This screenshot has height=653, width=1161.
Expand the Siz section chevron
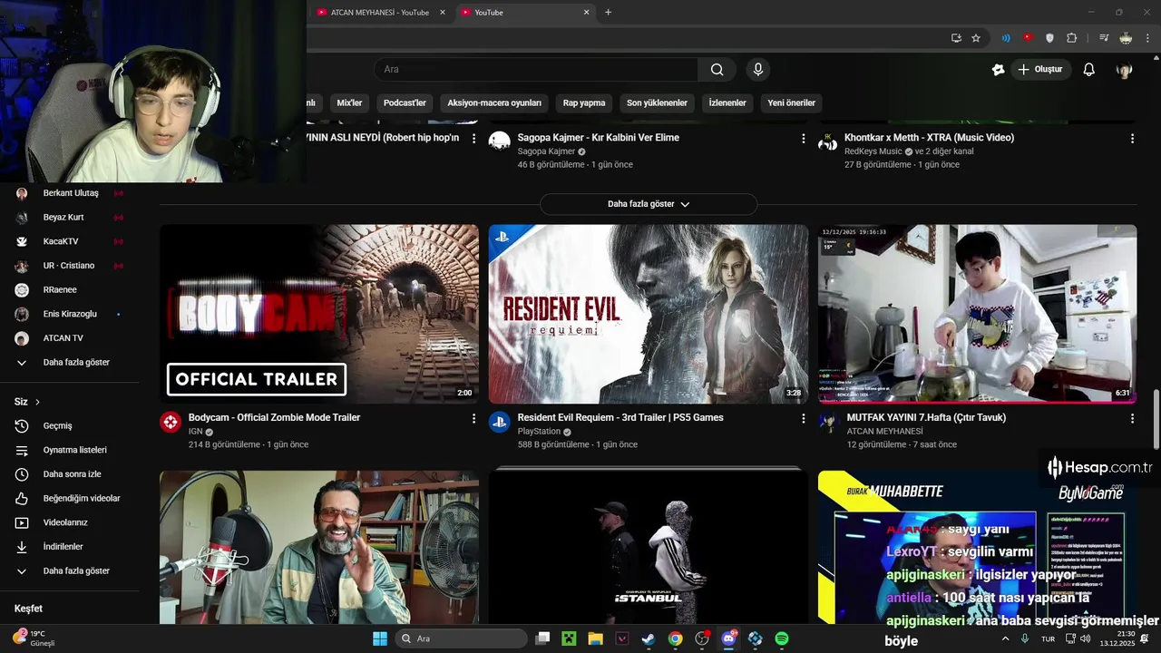(37, 402)
